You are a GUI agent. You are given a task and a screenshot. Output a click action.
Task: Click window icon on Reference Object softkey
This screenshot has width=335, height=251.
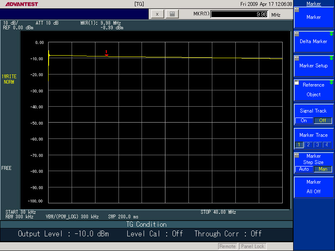(x=297, y=83)
